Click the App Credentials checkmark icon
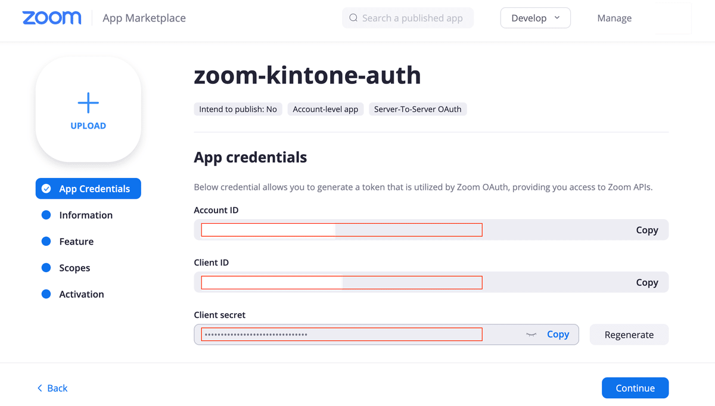715x406 pixels. (x=46, y=189)
